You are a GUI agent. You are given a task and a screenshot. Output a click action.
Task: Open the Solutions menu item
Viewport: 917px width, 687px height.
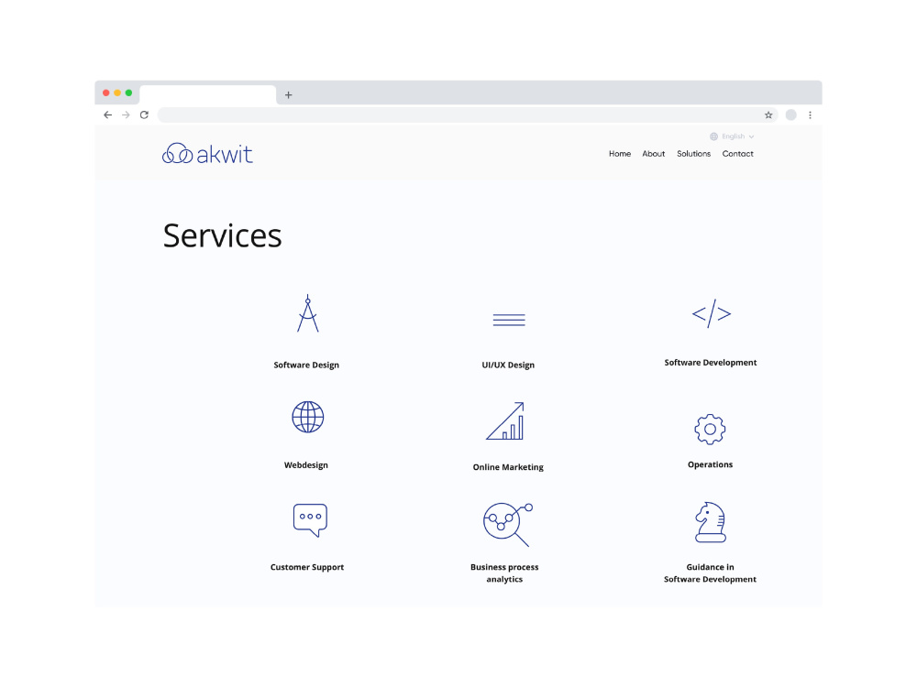(x=693, y=154)
